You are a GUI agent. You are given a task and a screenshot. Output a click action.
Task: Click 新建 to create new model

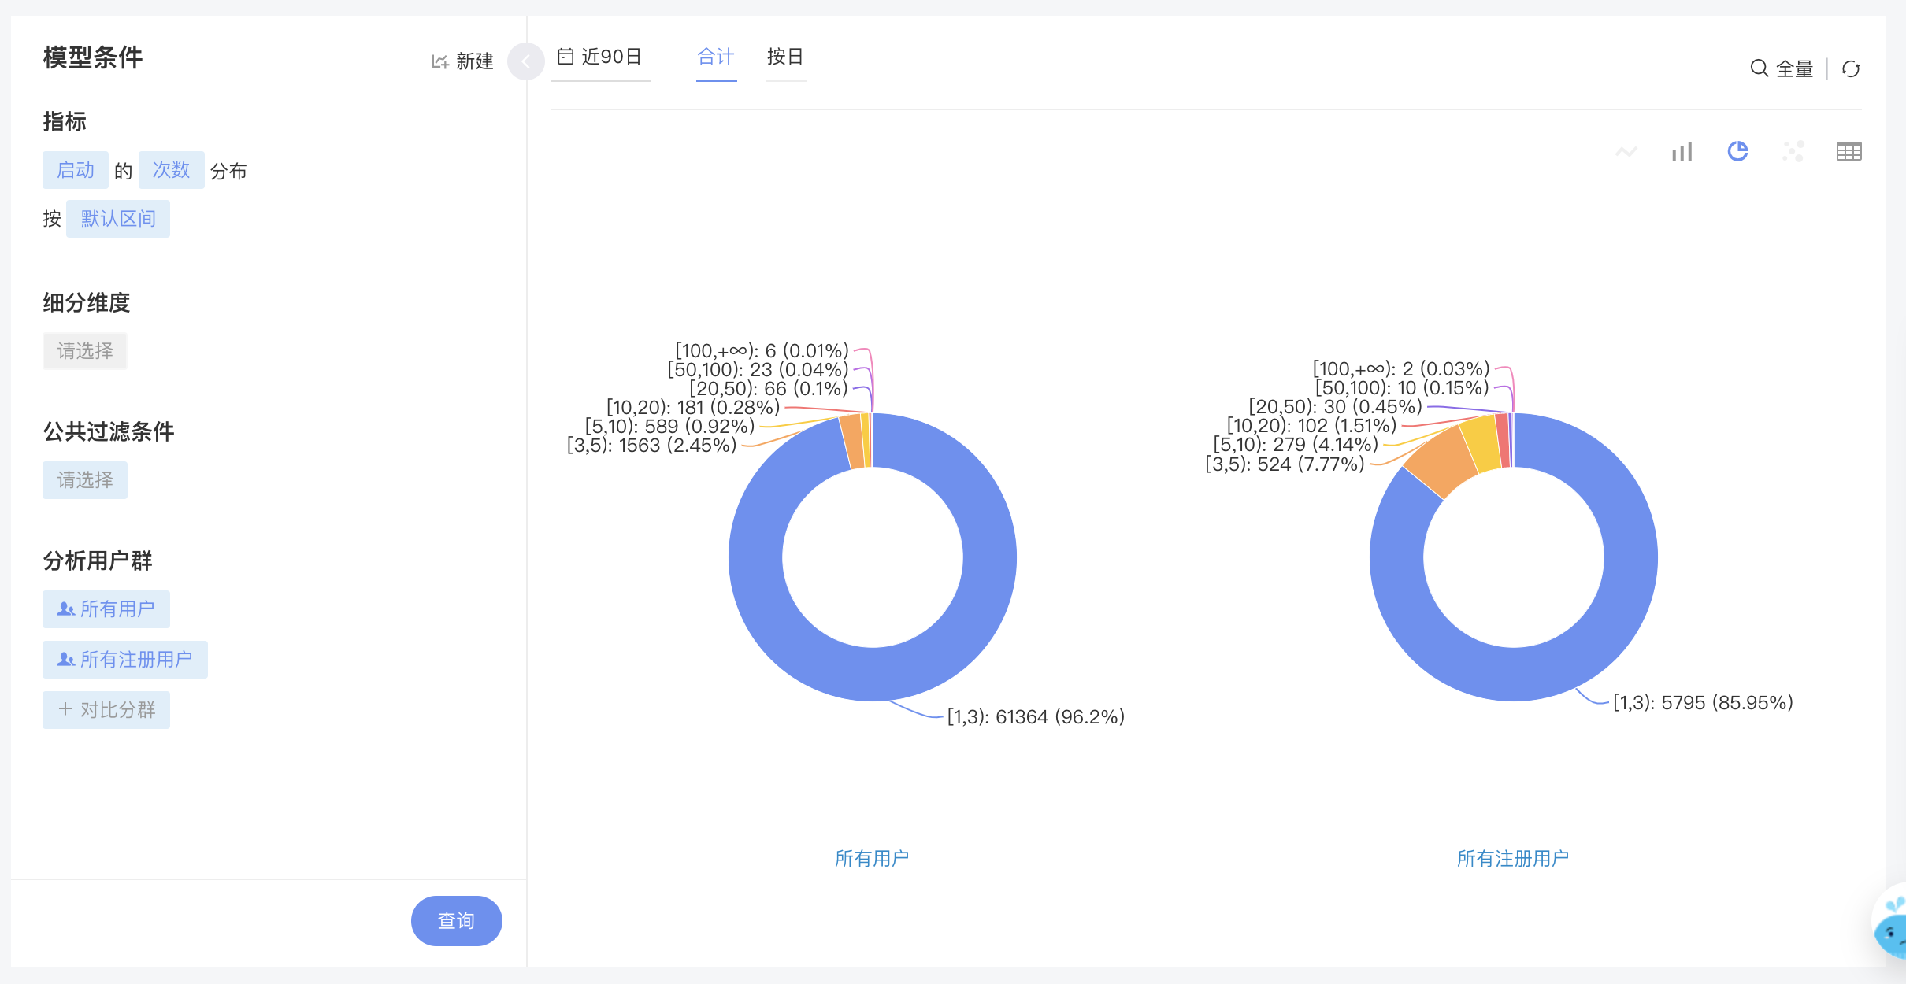click(462, 61)
